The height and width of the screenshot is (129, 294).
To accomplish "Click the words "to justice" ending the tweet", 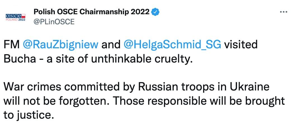I will coord(29,115).
